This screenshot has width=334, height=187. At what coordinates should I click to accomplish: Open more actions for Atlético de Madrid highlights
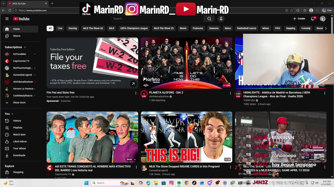[x=325, y=93]
